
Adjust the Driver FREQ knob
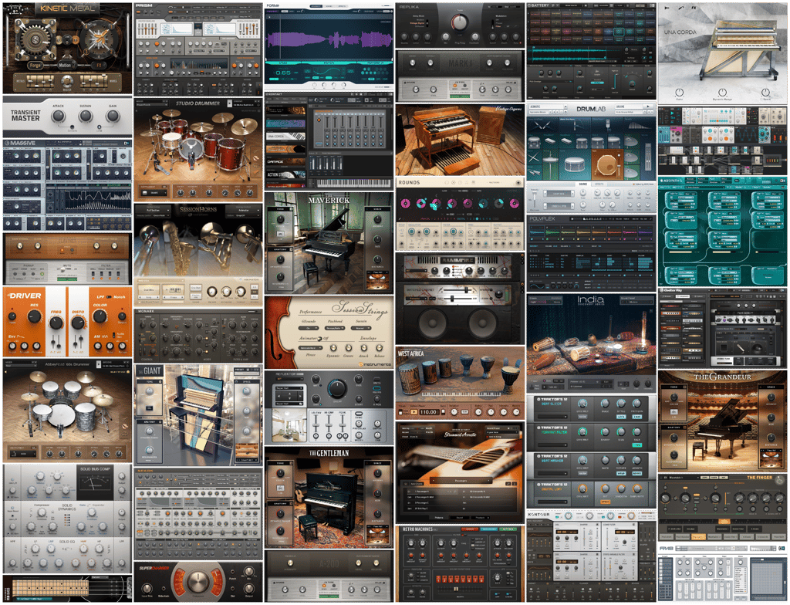(56, 323)
